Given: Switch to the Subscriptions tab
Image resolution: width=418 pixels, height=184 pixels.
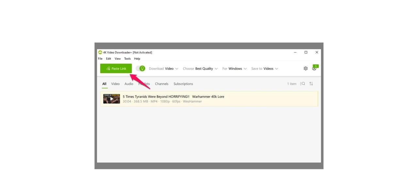Looking at the screenshot, I should [x=183, y=84].
